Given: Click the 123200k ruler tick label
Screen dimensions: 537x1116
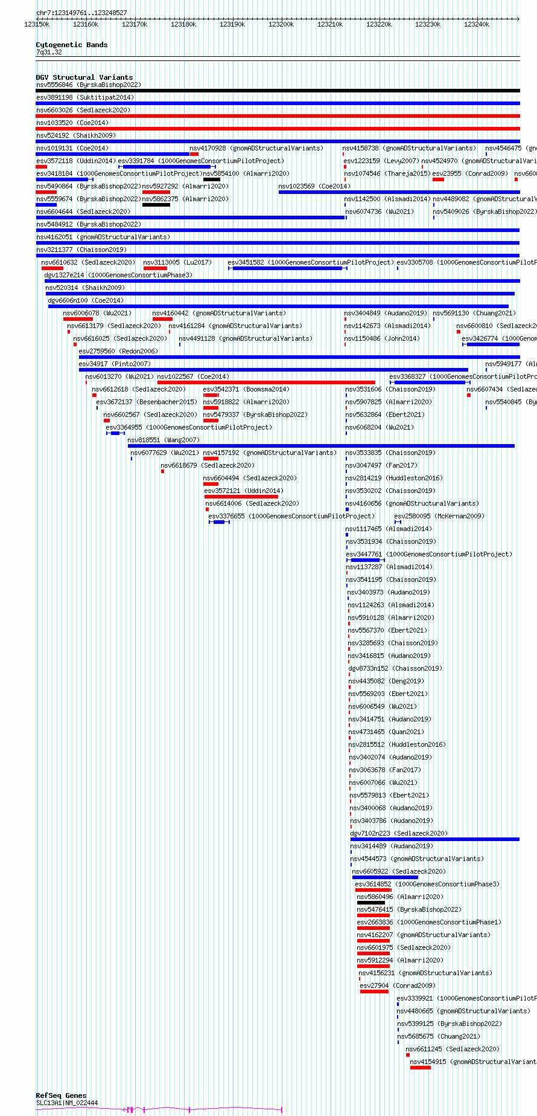Looking at the screenshot, I should tap(281, 25).
